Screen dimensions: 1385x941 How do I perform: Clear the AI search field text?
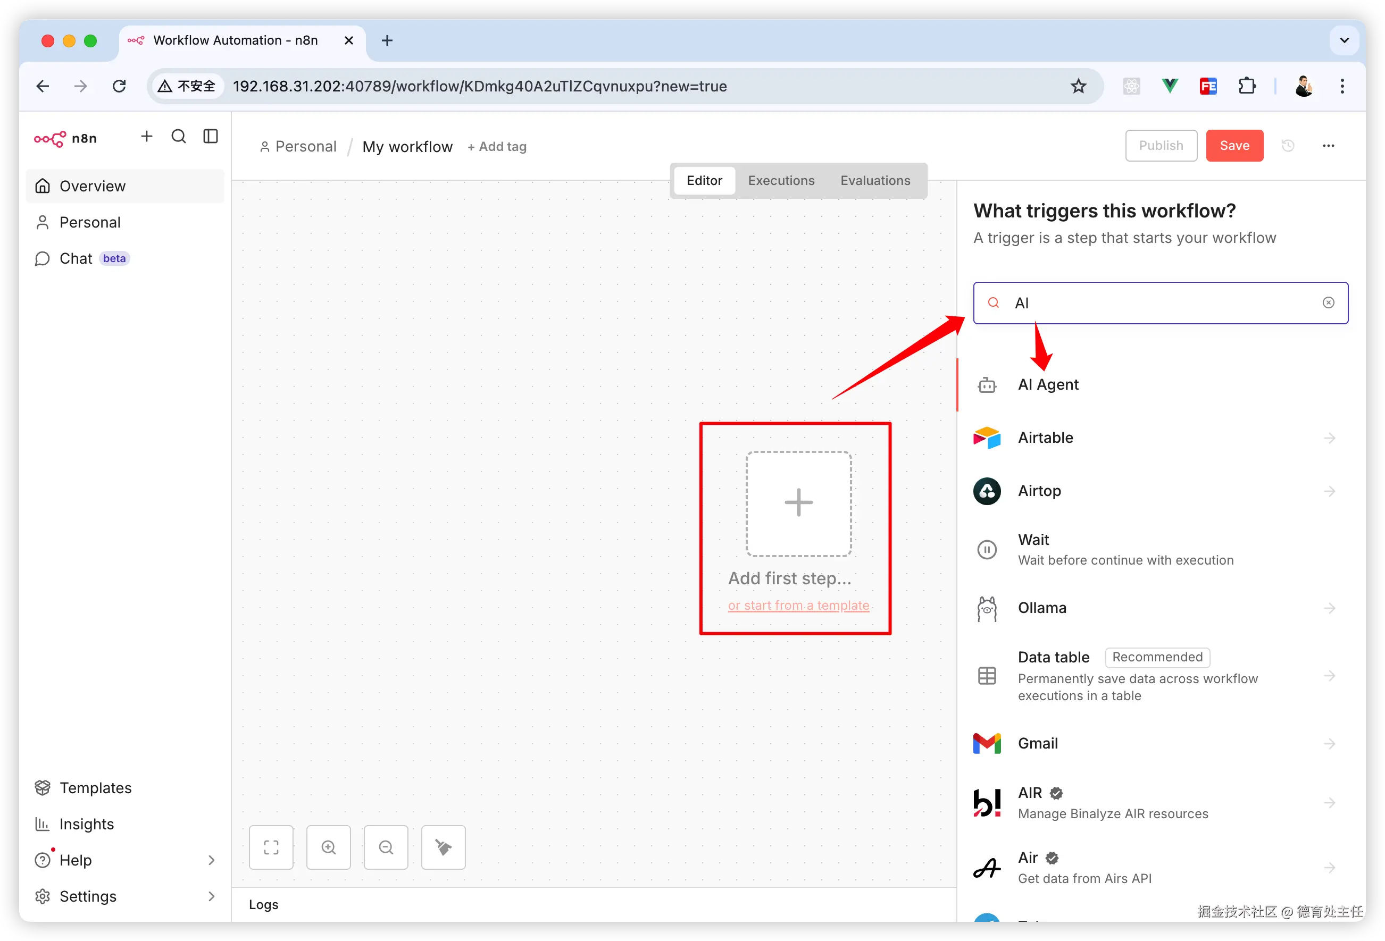click(x=1329, y=303)
